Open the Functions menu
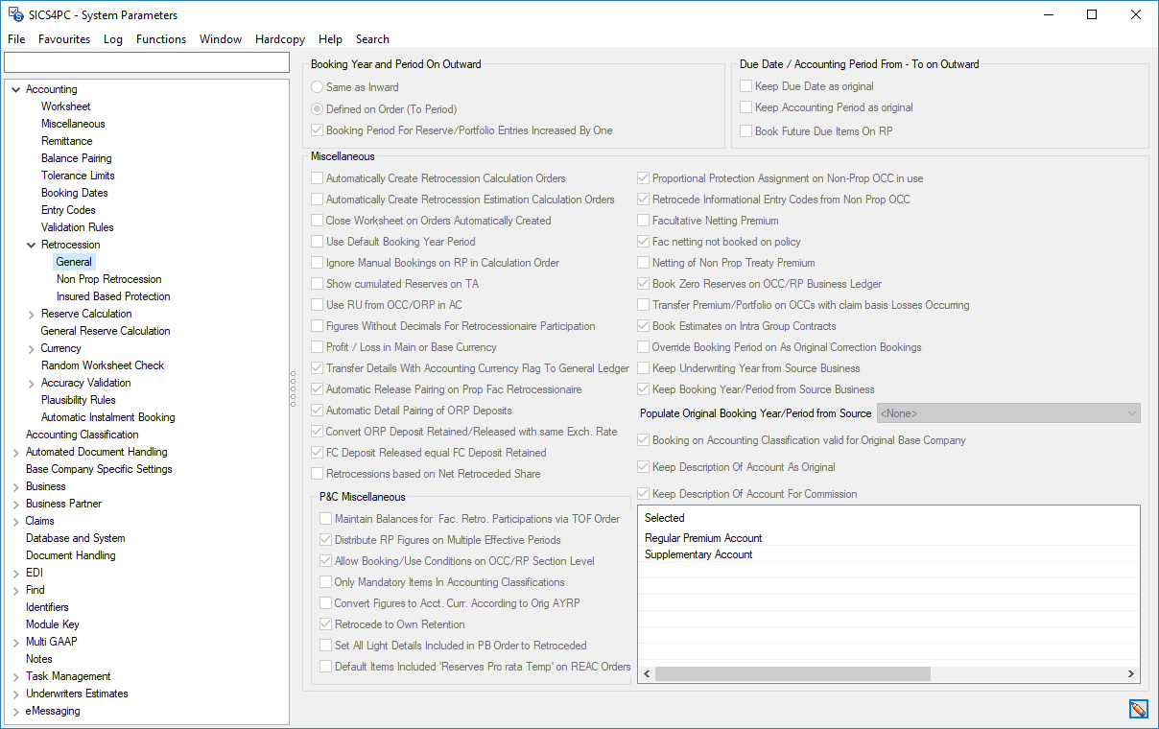 tap(161, 39)
